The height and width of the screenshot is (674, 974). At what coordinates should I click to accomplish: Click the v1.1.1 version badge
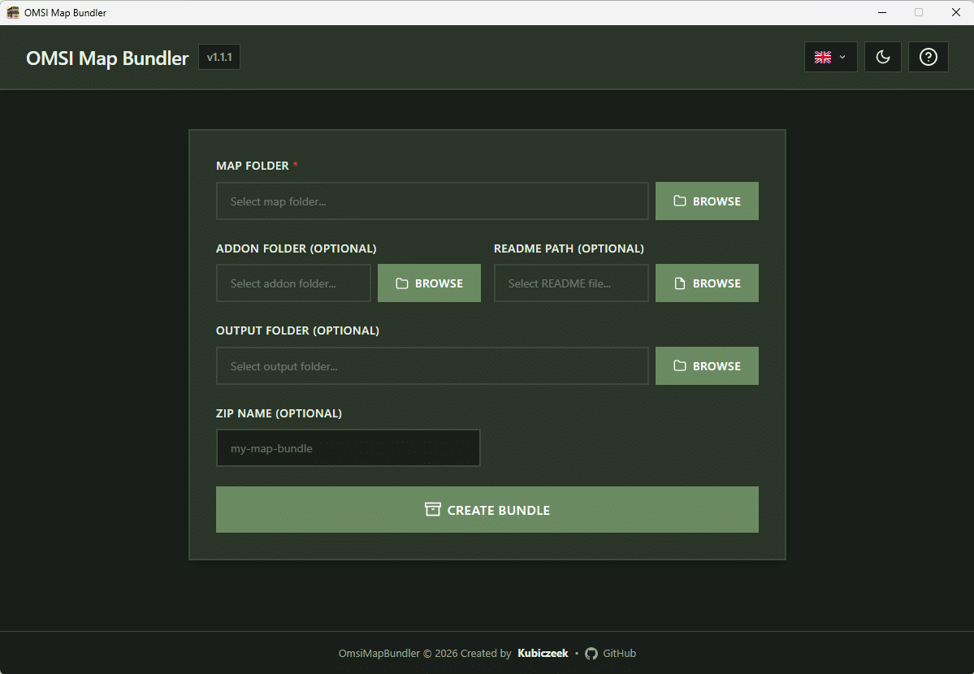tap(219, 58)
